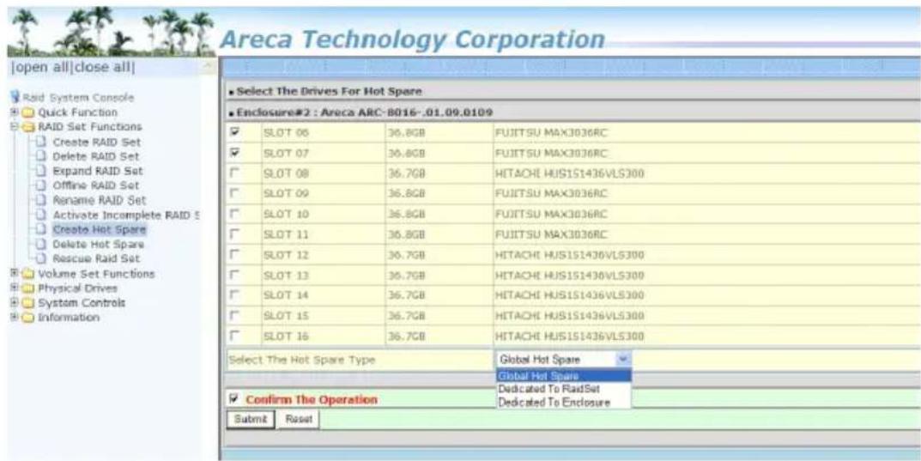Click the Reset button
Screen dimensions: 921x461
[298, 419]
